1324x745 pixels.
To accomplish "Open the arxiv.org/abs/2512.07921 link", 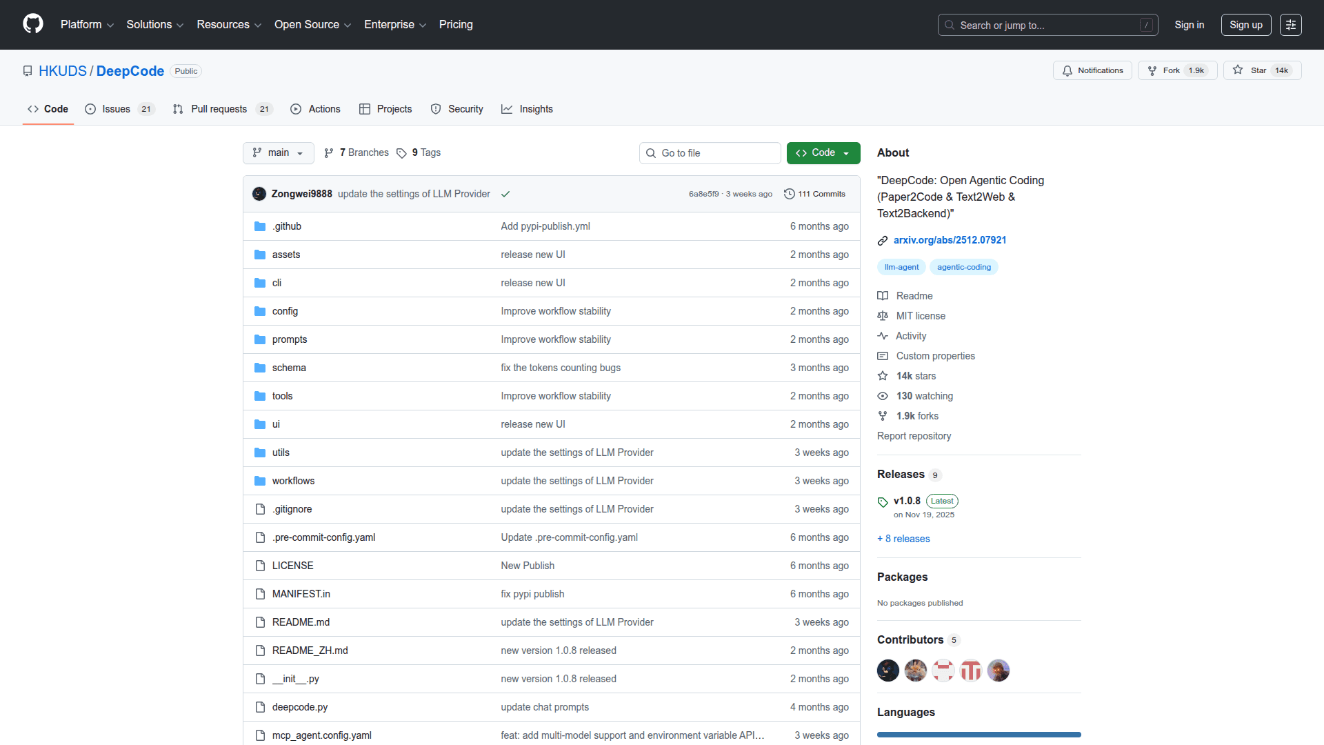I will pos(950,239).
